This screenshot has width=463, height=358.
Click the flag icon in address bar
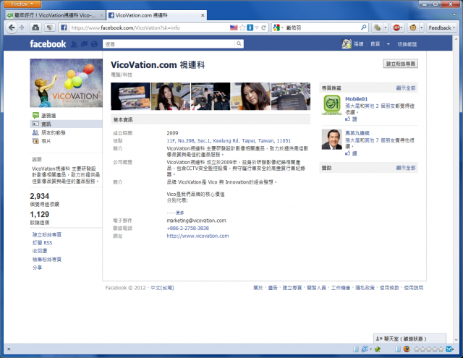[234, 27]
